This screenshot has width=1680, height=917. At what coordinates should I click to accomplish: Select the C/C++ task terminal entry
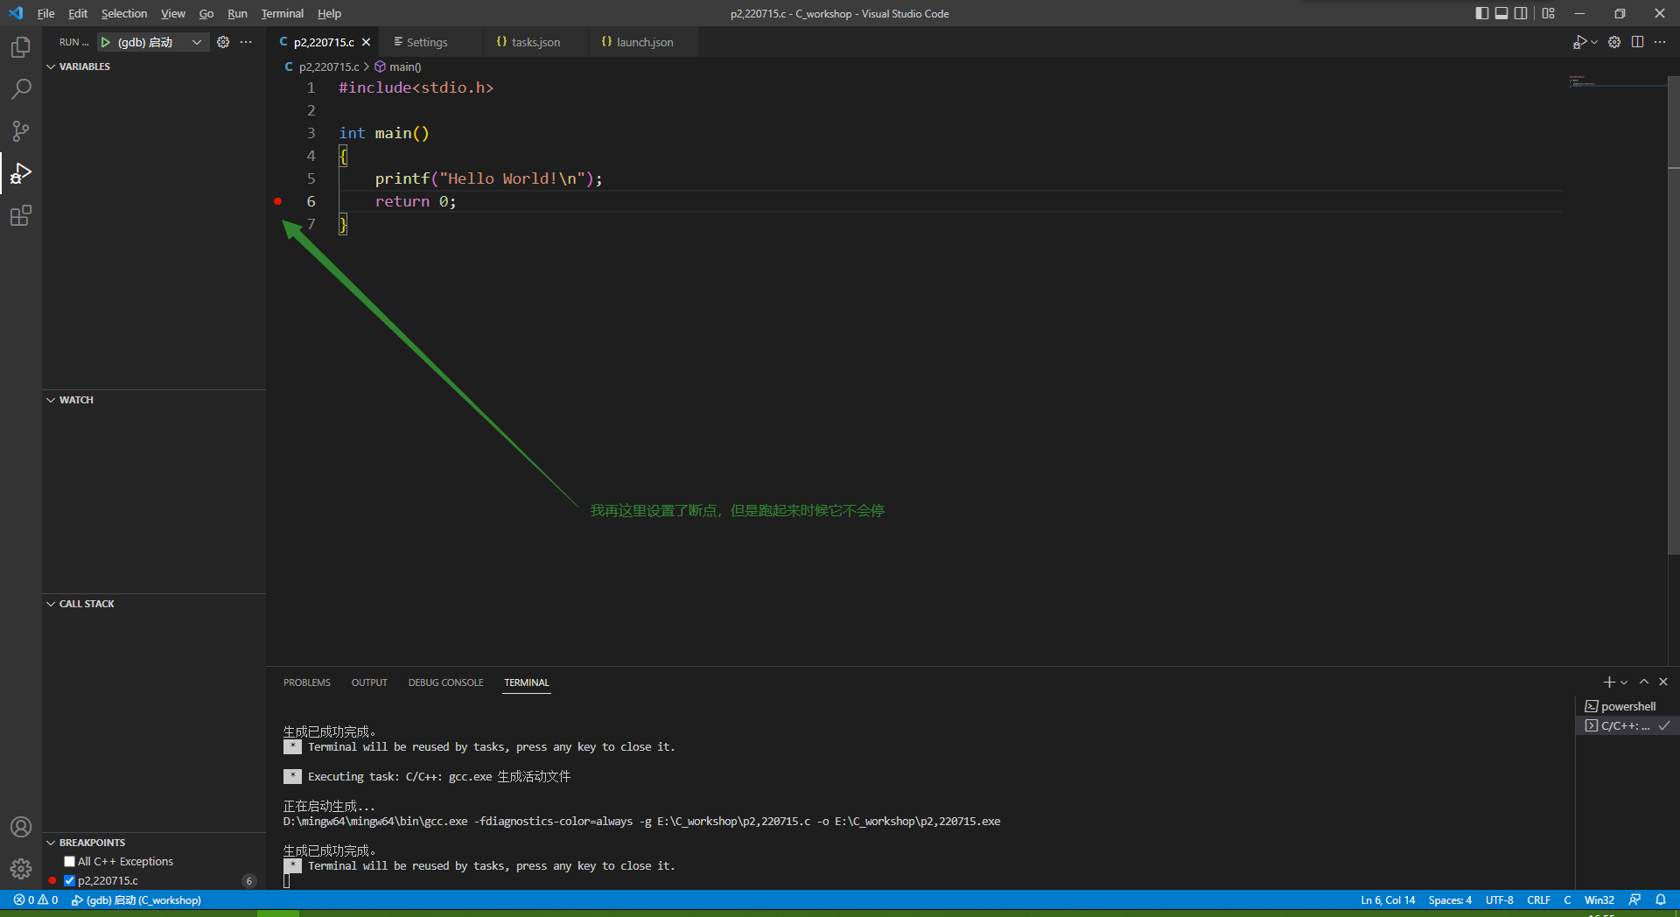click(x=1627, y=725)
